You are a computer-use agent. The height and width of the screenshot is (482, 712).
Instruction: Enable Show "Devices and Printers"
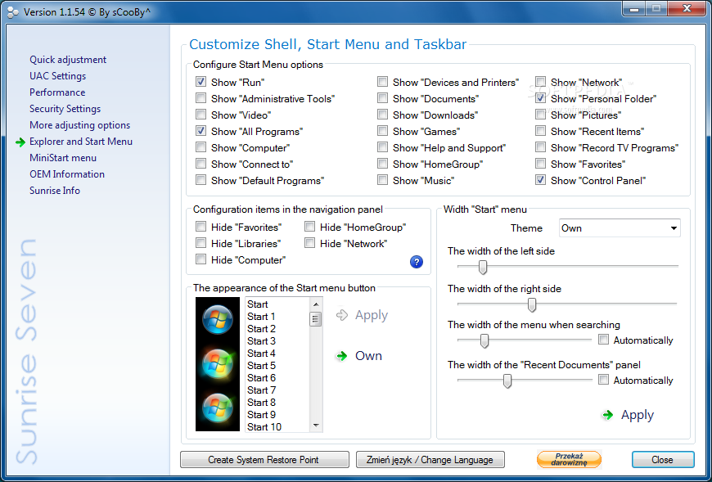point(382,82)
